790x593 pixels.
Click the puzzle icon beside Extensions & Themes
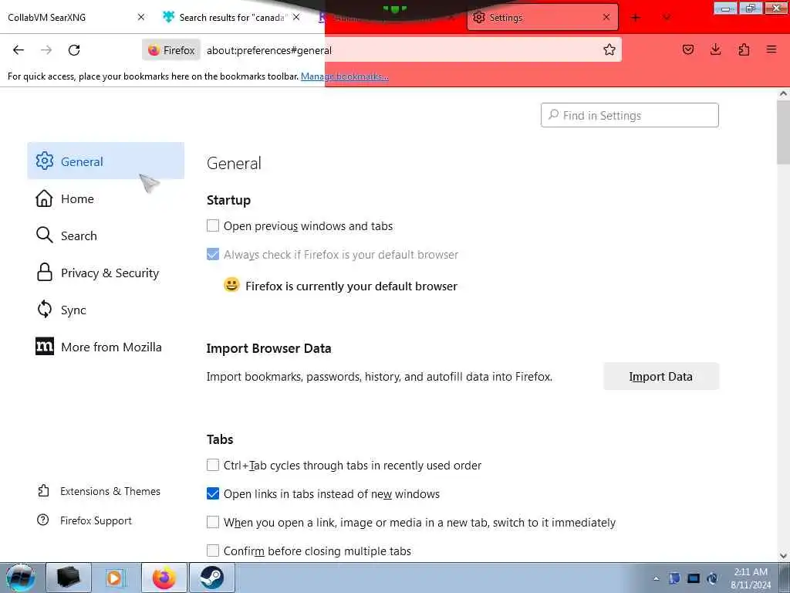tap(43, 490)
